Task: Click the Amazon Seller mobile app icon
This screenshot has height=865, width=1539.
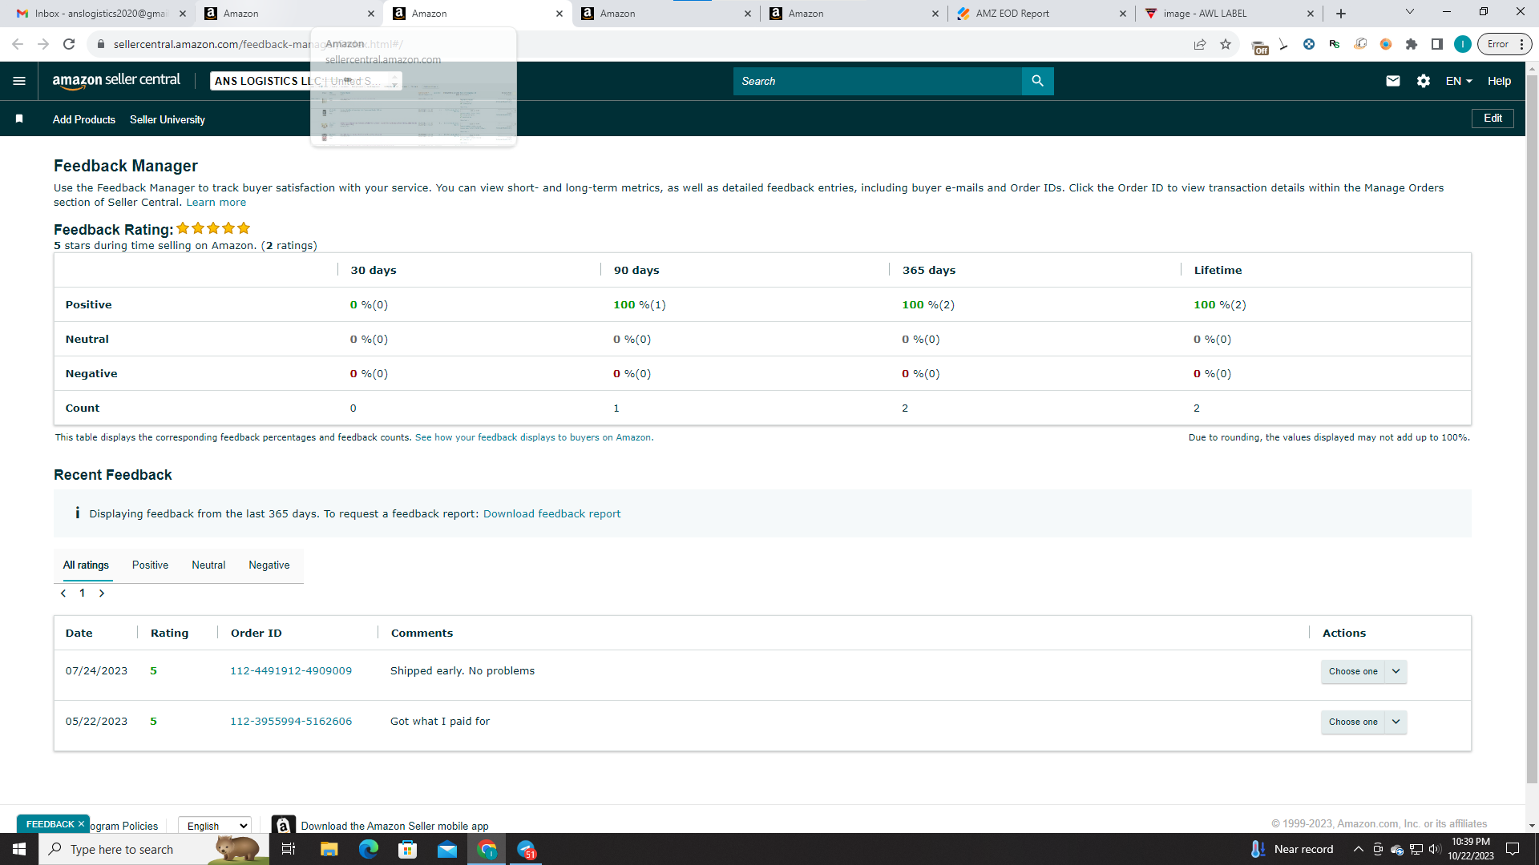Action: (283, 826)
